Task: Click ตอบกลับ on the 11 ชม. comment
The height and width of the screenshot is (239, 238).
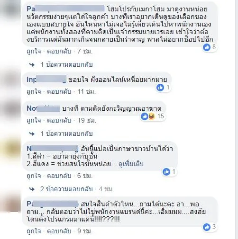Action: [59, 92]
